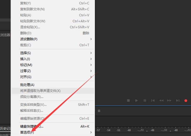Screen dimensions: 191x136
Task: Choose 变换采样类型(V)... menu item
Action: (x=53, y=105)
